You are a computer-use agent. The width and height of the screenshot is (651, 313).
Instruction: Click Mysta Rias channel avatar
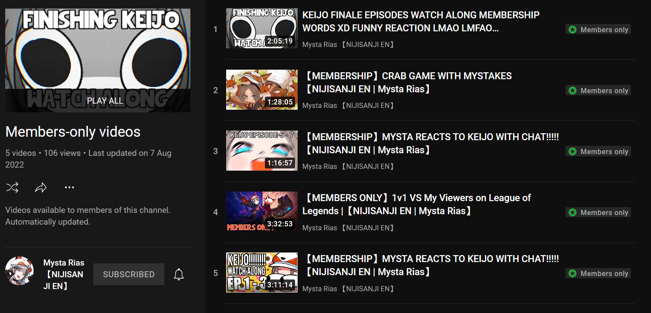[x=20, y=271]
